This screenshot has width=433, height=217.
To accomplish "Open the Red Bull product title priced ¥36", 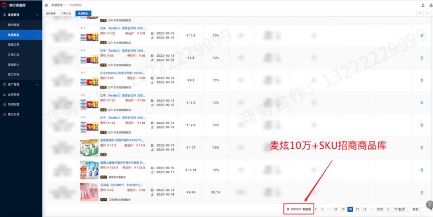I will (x=122, y=50).
